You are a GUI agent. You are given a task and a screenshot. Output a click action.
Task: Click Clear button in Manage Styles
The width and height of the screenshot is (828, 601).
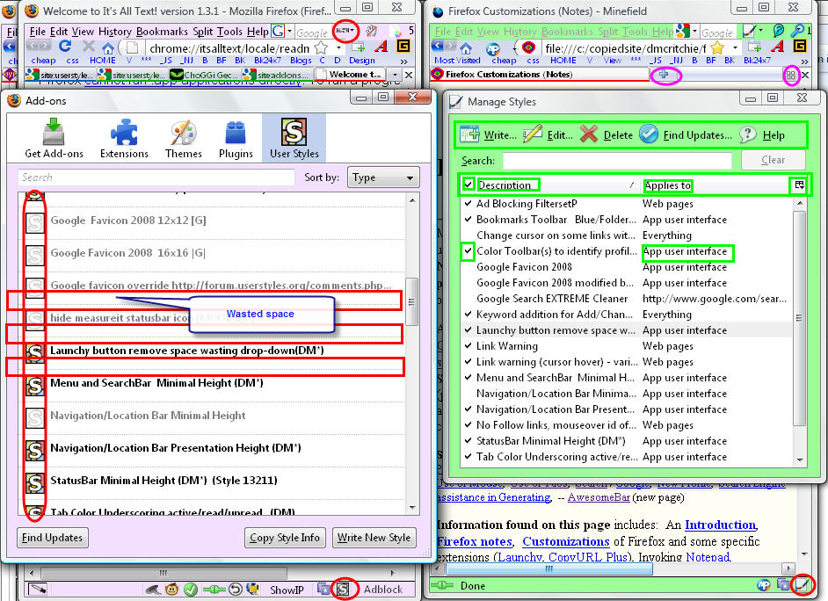click(x=774, y=160)
